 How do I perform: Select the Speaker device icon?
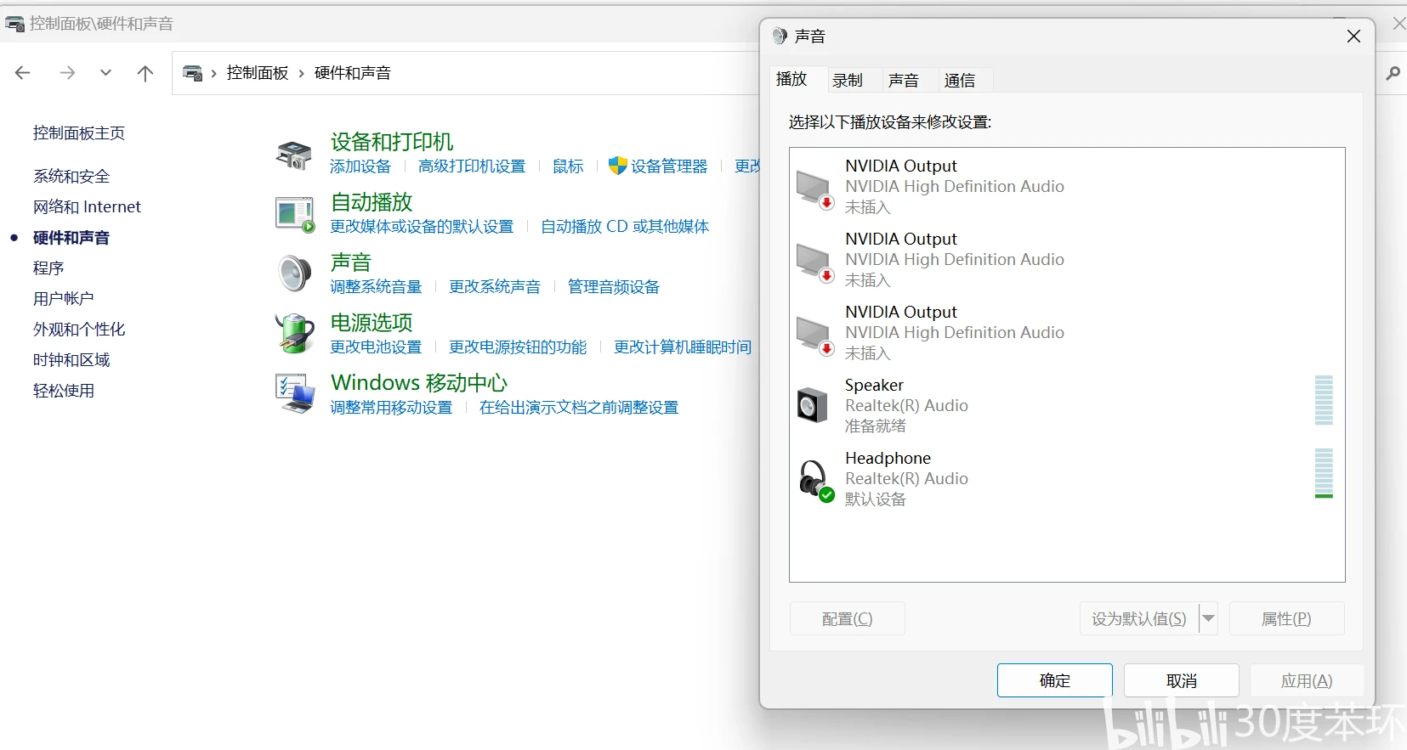tap(813, 405)
